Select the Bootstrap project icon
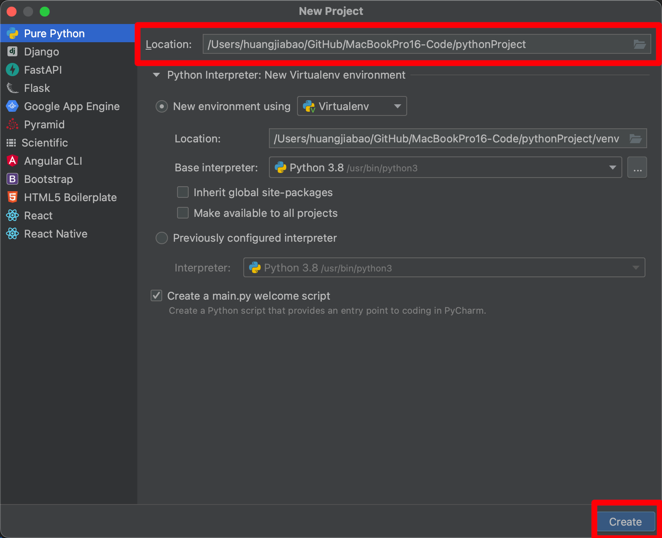 point(12,179)
